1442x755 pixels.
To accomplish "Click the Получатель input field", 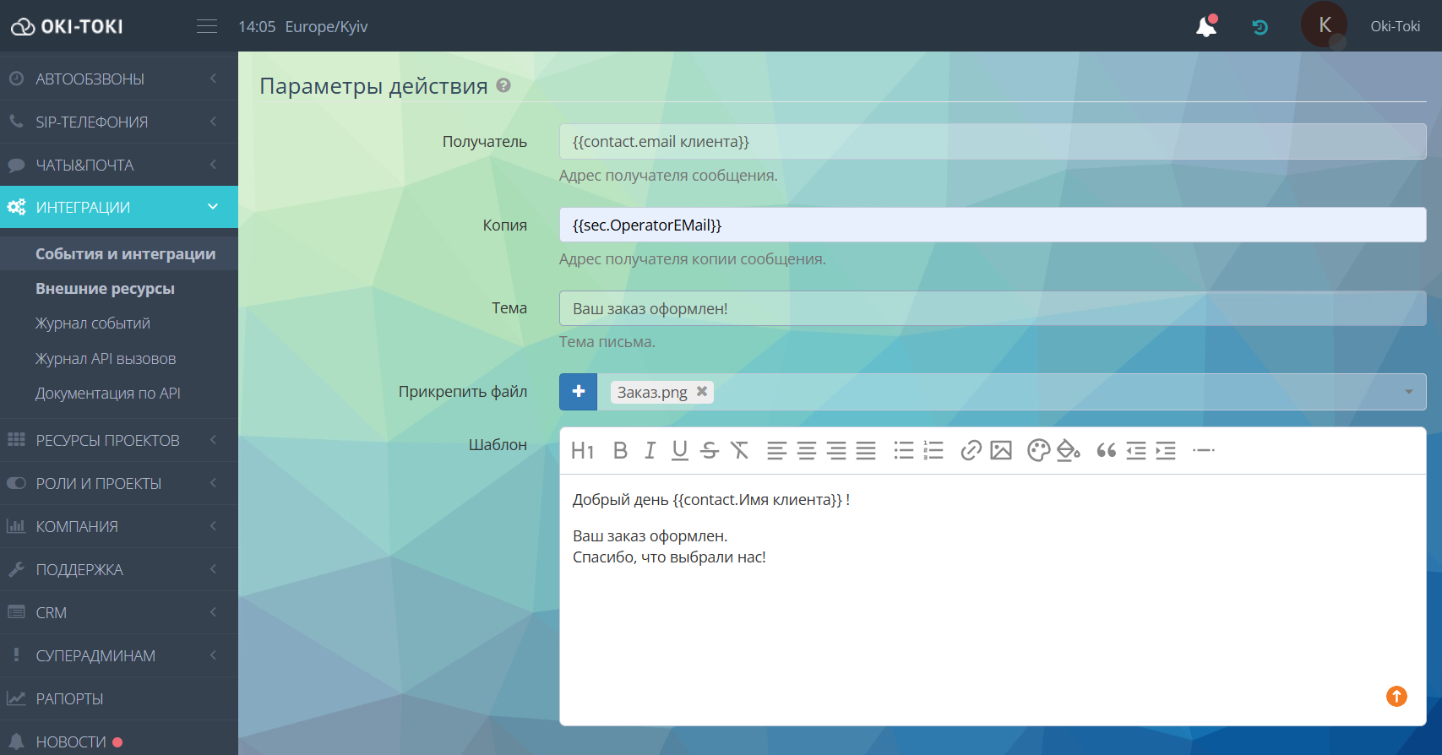I will [993, 142].
